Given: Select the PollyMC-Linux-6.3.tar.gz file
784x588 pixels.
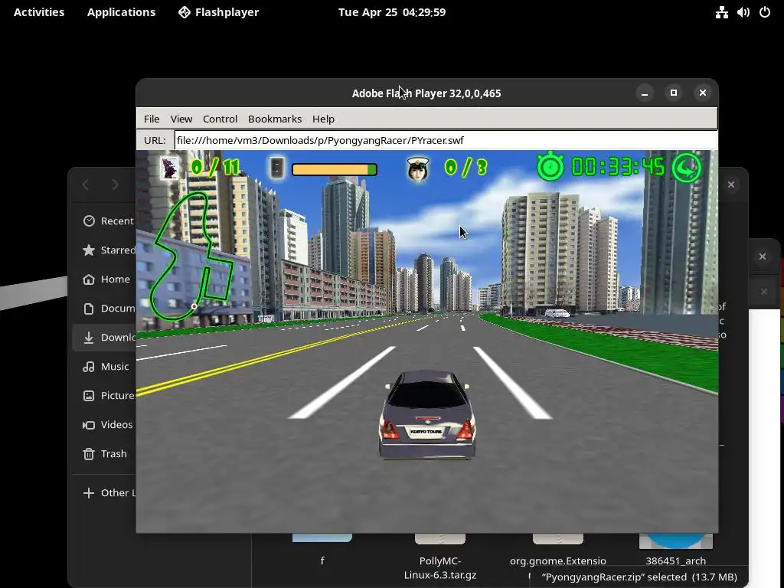Looking at the screenshot, I should pyautogui.click(x=440, y=559).
